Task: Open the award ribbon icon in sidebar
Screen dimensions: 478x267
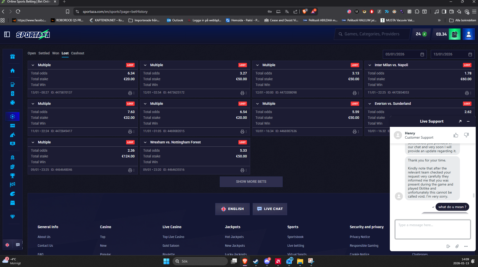Action: click(x=13, y=157)
